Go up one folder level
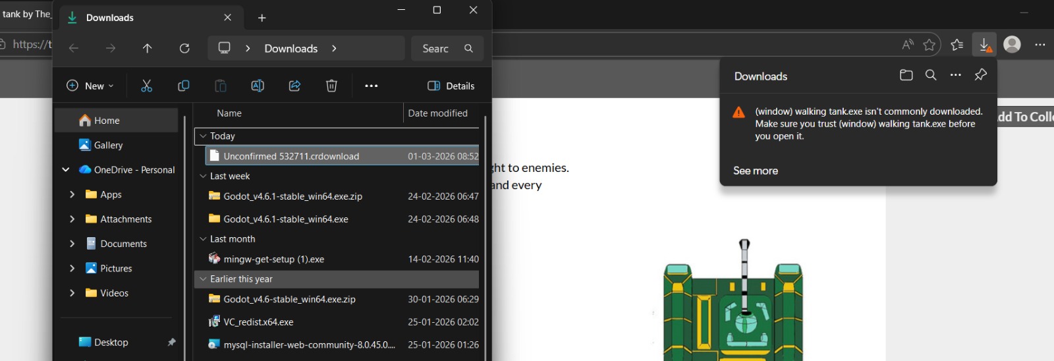1054x361 pixels. (147, 48)
